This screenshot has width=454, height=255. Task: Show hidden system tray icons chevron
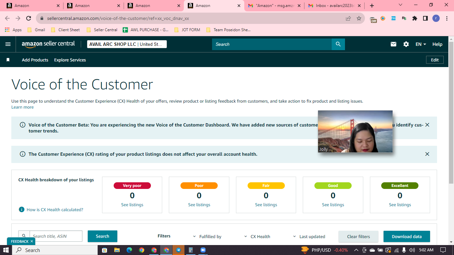click(356, 250)
